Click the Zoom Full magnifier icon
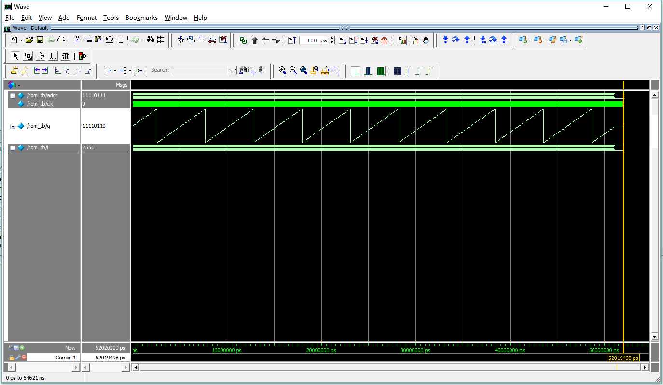The image size is (663, 385). pyautogui.click(x=304, y=70)
